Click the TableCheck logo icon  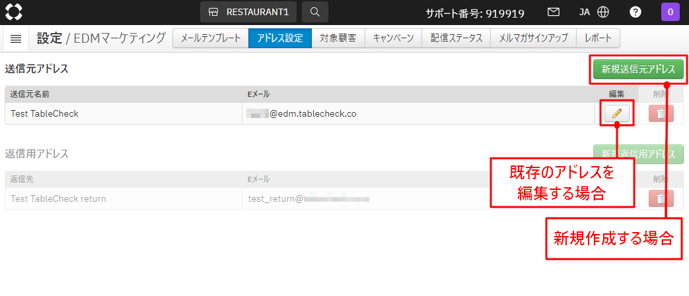(14, 12)
